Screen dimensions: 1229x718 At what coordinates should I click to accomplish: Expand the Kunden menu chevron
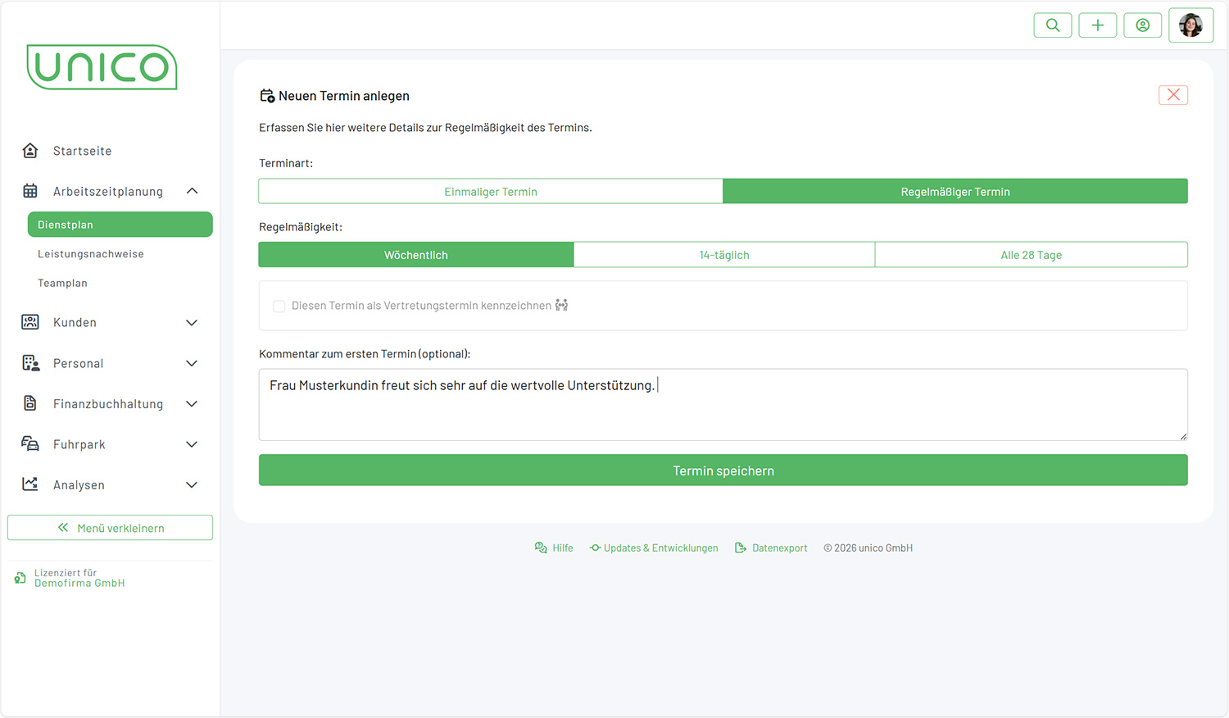[192, 323]
